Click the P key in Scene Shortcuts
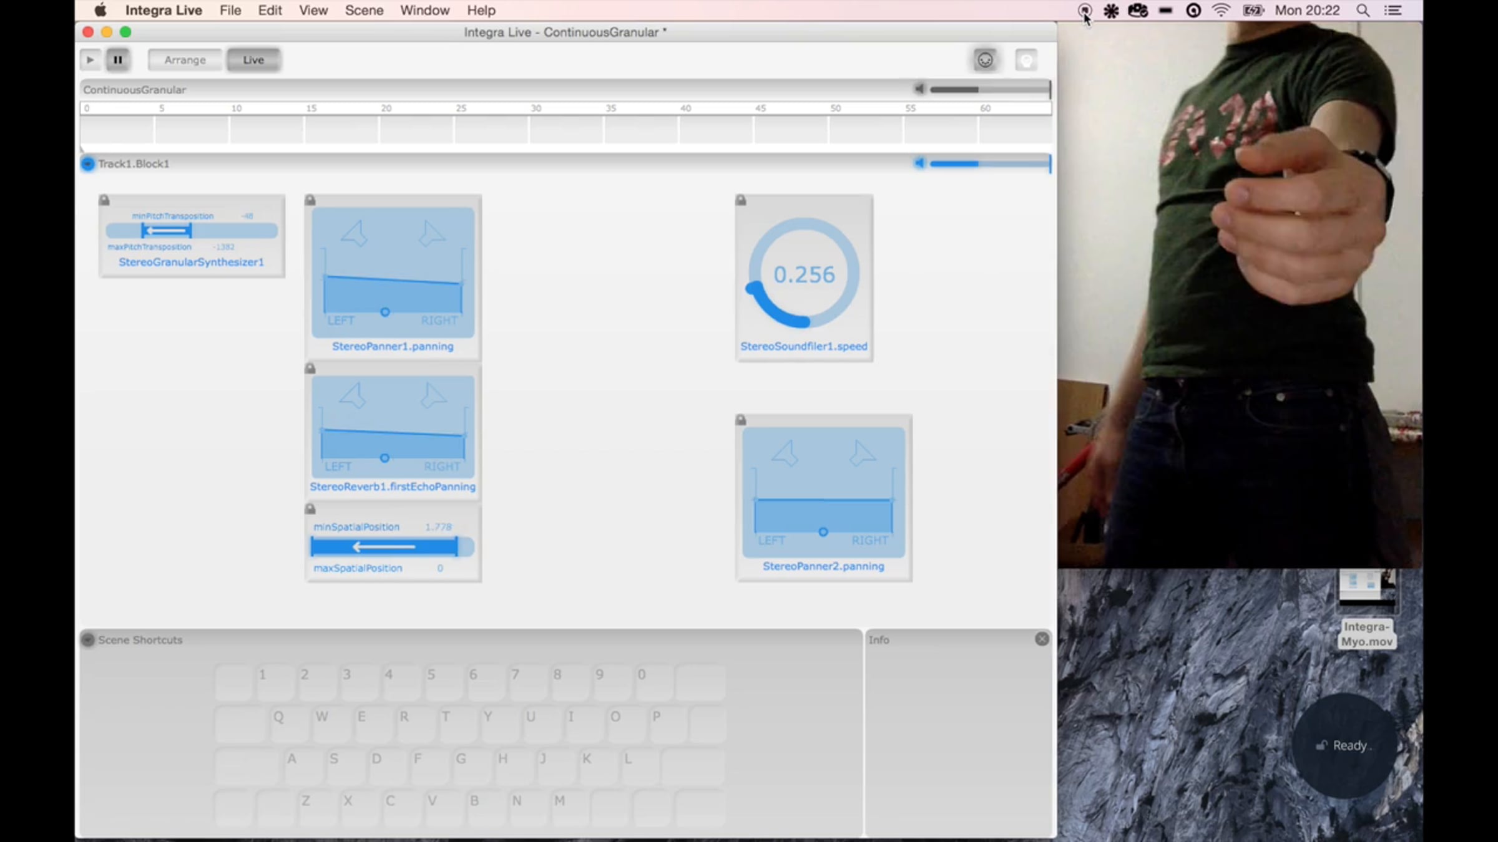This screenshot has width=1498, height=842. click(668, 724)
